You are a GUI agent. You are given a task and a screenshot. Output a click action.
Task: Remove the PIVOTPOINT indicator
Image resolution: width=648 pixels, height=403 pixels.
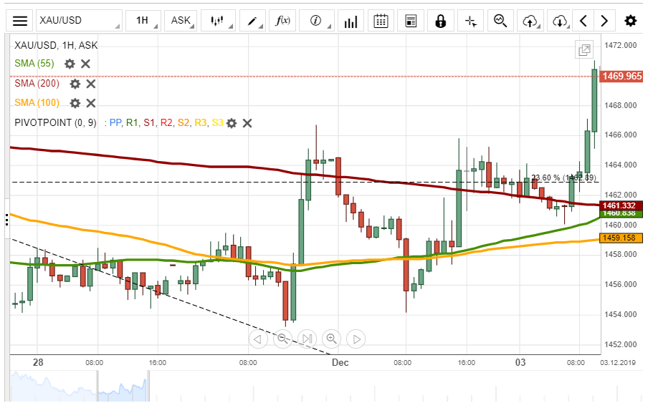pos(247,123)
